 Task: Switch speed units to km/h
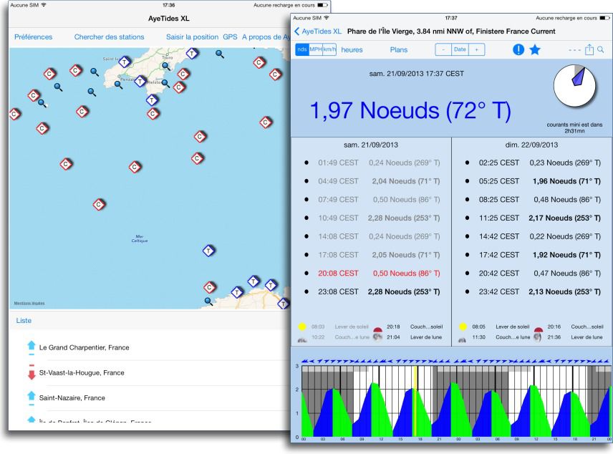[329, 49]
